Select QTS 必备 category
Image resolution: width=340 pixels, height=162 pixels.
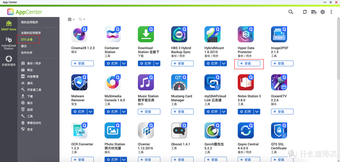[27, 39]
